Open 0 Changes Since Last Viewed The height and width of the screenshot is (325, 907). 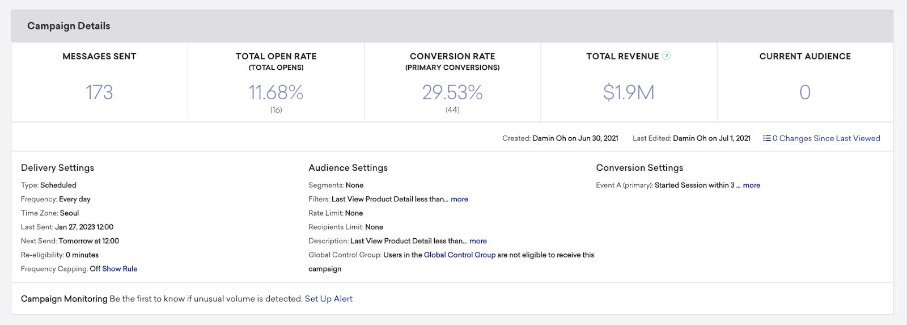826,138
